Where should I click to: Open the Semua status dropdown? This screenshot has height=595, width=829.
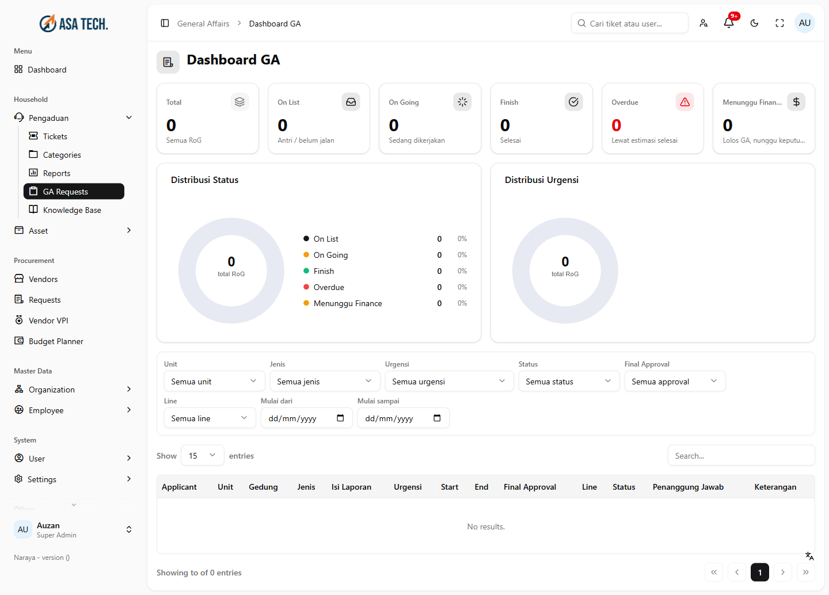[x=569, y=381]
